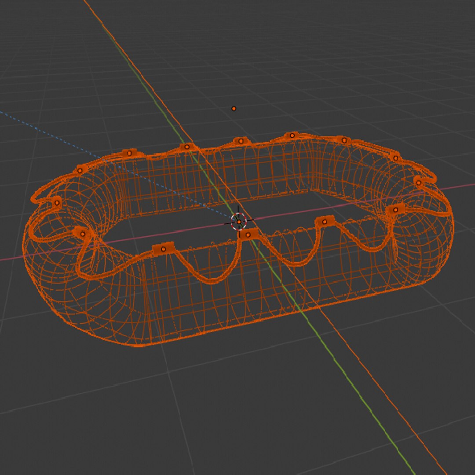This screenshot has height=475, width=475.
Task: Click the inflatable raft's wireframe tube body
Action: tap(238, 239)
